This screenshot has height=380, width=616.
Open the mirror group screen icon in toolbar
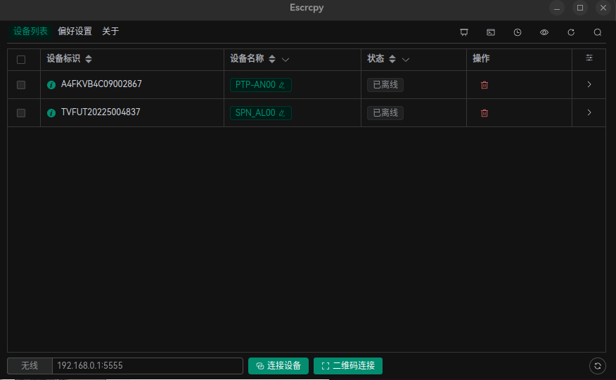pos(464,32)
